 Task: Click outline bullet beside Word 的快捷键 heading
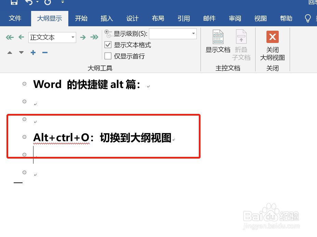(25, 84)
